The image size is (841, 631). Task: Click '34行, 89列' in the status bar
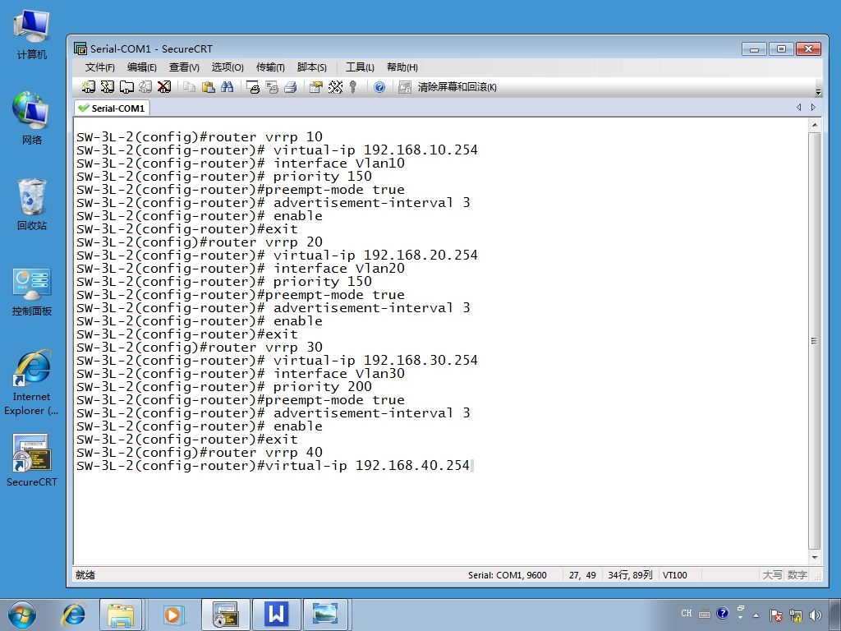pos(630,575)
